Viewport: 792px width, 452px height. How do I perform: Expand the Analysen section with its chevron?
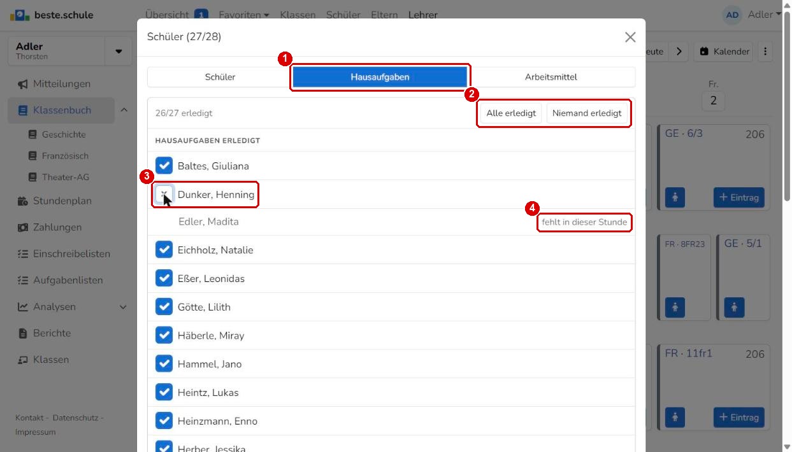point(124,307)
